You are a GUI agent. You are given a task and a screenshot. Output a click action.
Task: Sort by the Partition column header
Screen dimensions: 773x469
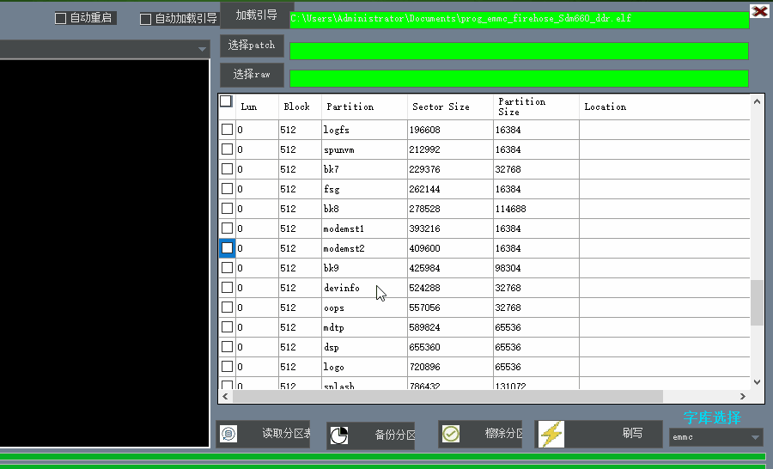point(350,107)
